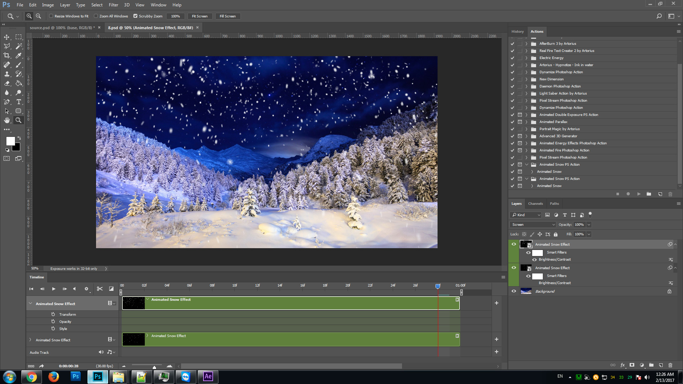Collapse the Animated Snow Effect track in Timeline
Screen dimensions: 683x384
pyautogui.click(x=30, y=303)
